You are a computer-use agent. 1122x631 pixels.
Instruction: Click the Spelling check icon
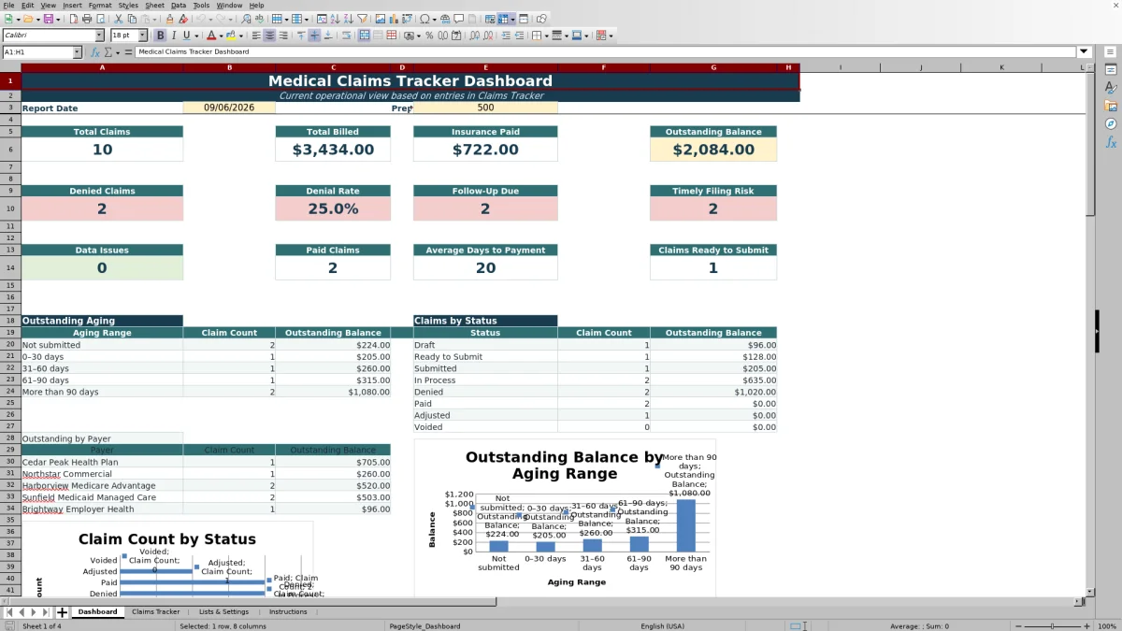(x=259, y=19)
